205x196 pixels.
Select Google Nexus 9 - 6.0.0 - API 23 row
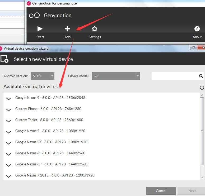pyautogui.click(x=102, y=98)
